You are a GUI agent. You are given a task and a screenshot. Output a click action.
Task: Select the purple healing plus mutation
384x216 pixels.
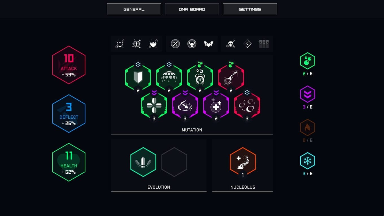coord(216,106)
